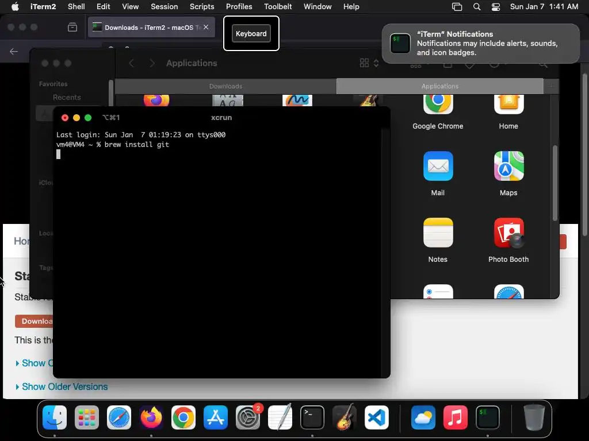Open the Window menu
589x441 pixels.
point(318,7)
